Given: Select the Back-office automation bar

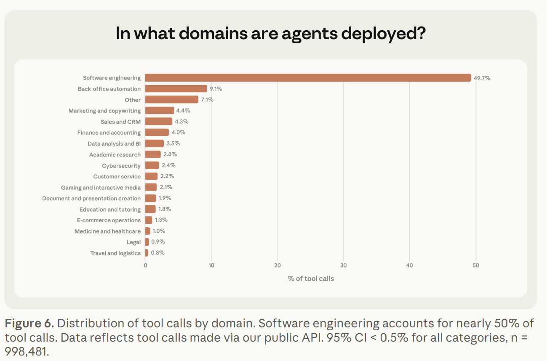Looking at the screenshot, I should point(176,89).
